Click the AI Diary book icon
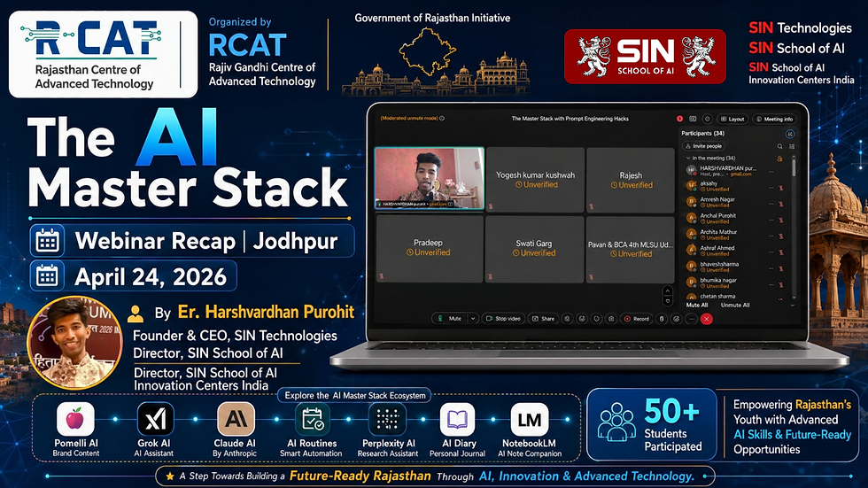Screen dimensions: 868x488 coord(457,419)
